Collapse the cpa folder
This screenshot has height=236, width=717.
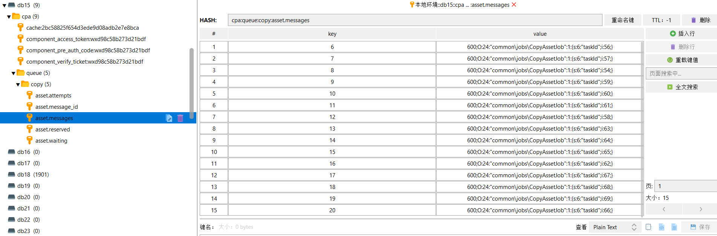pyautogui.click(x=9, y=17)
